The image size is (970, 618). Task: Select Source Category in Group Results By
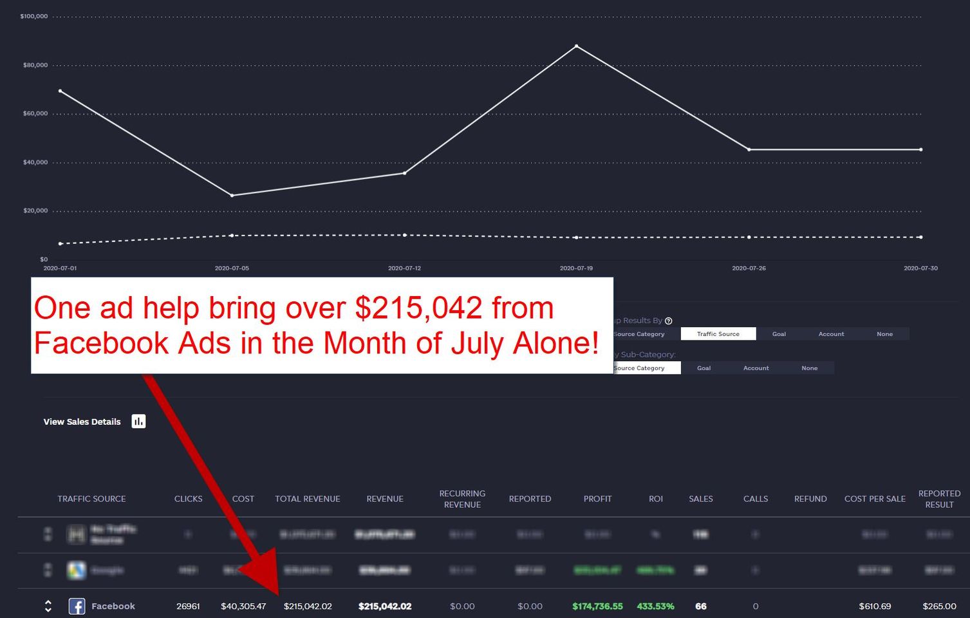(646, 334)
